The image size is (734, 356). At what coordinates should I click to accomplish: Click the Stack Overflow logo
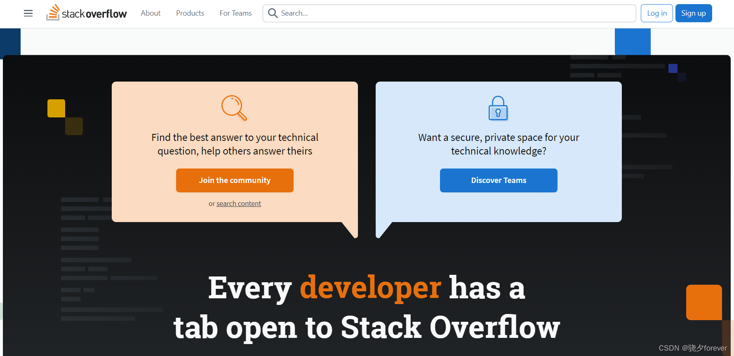tap(87, 13)
